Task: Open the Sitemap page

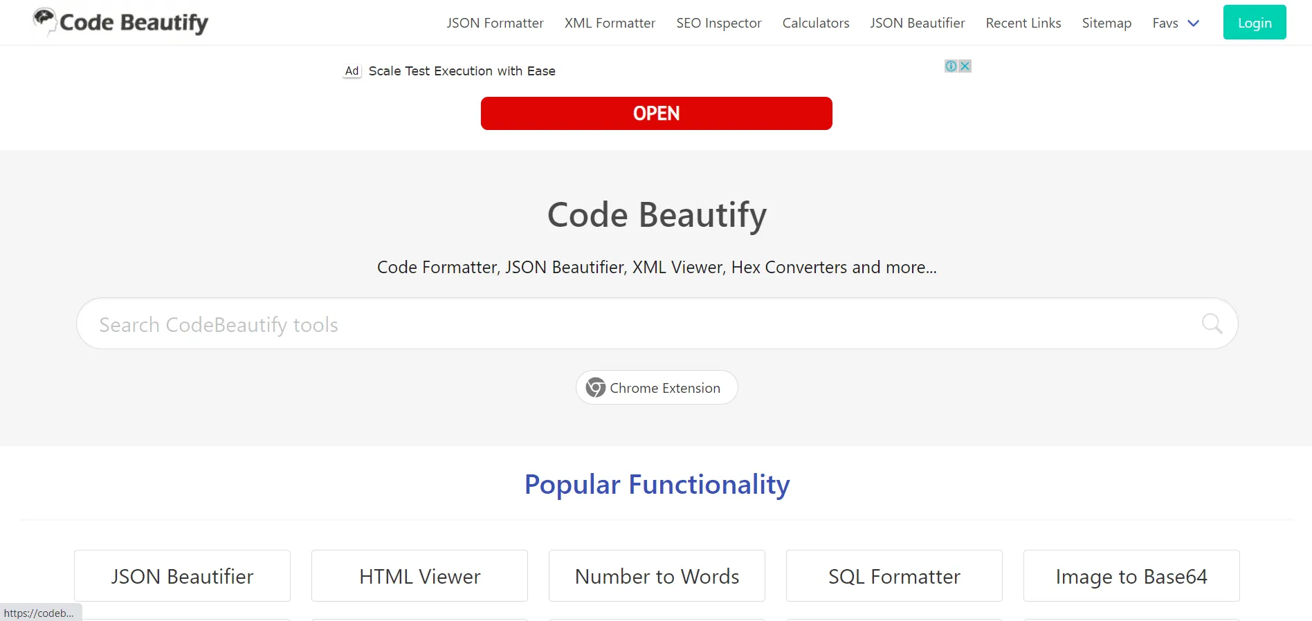Action: (x=1106, y=23)
